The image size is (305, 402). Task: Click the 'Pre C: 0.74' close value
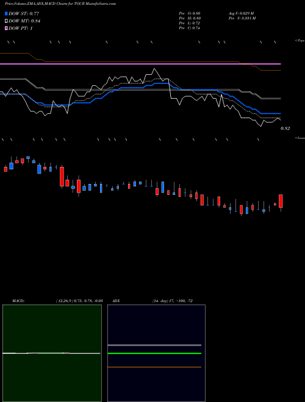coord(190,28)
